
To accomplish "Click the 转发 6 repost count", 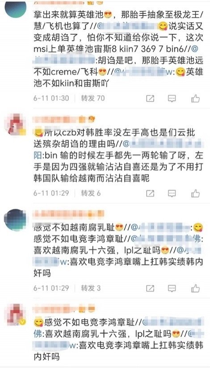I will coord(91,193).
